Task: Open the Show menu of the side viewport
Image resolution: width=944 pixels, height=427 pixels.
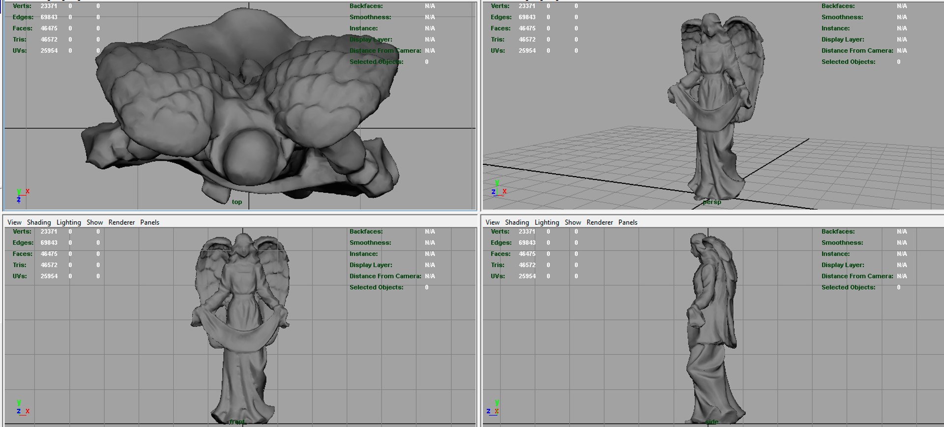Action: click(573, 222)
